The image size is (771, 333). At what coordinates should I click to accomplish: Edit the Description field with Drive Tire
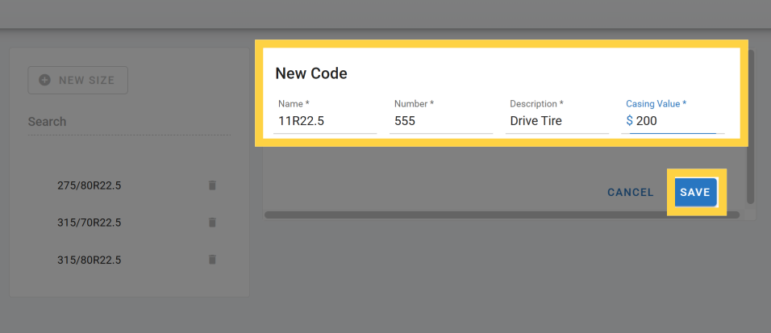[x=556, y=121]
